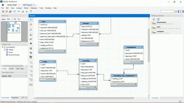The height and width of the screenshot is (103, 184).
Task: Open the Arrange menu
Action: pos(19,8)
